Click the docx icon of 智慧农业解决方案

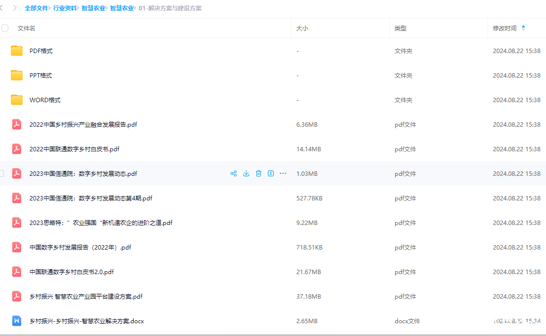click(x=17, y=321)
